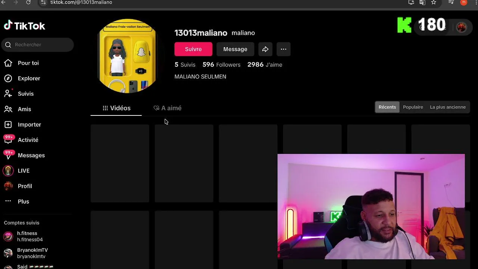Click the maliano profile picture
Viewport: 478px width, 269px height.
point(127,56)
